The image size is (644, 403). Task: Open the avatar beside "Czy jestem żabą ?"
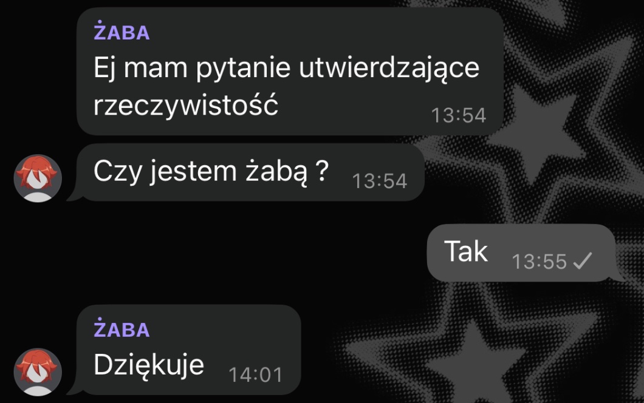(38, 178)
